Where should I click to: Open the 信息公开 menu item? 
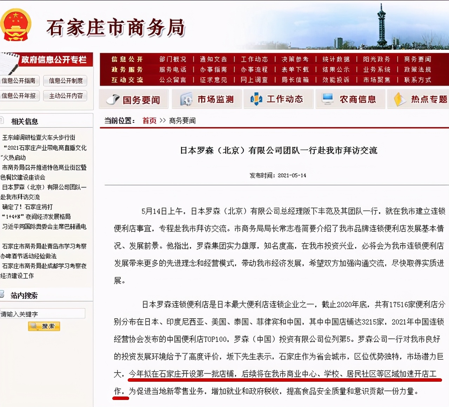127,59
